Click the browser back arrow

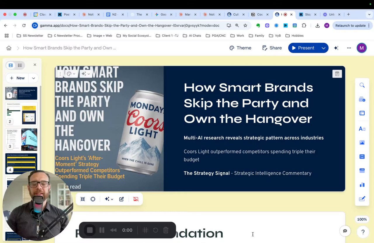point(6,25)
